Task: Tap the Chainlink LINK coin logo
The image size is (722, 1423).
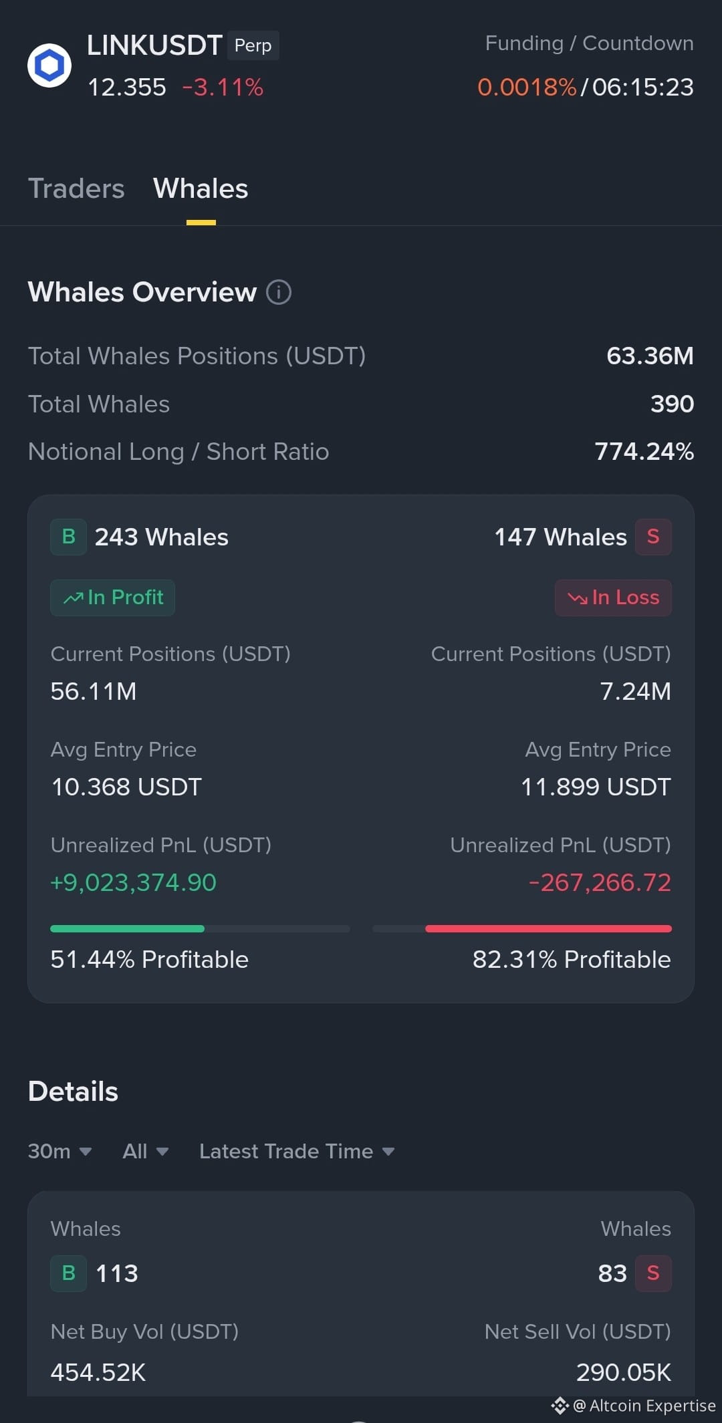Action: click(x=49, y=66)
